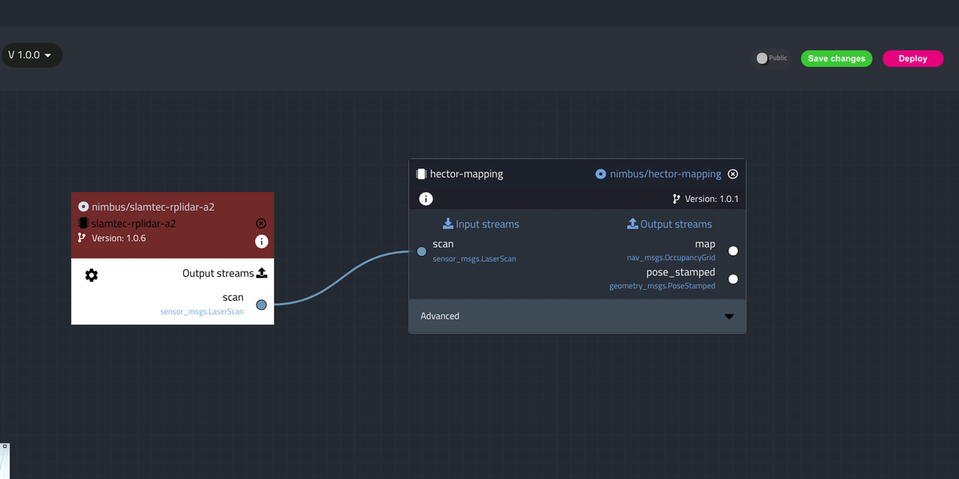
Task: Click the hector-mapping node name
Action: 467,173
